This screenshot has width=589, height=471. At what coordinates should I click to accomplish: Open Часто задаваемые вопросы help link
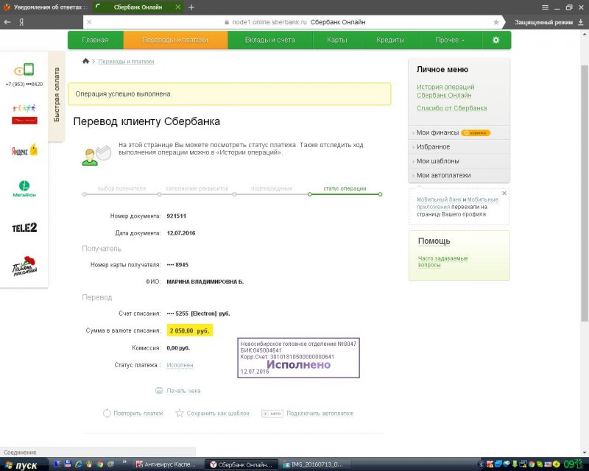click(443, 261)
